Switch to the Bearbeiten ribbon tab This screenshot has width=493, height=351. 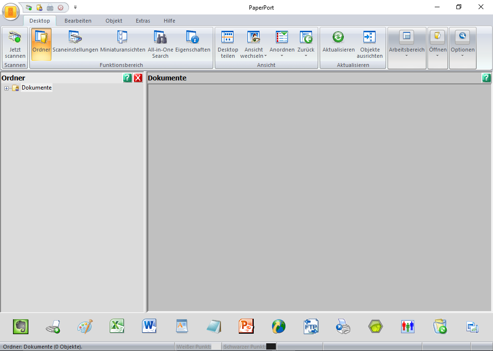(x=78, y=21)
